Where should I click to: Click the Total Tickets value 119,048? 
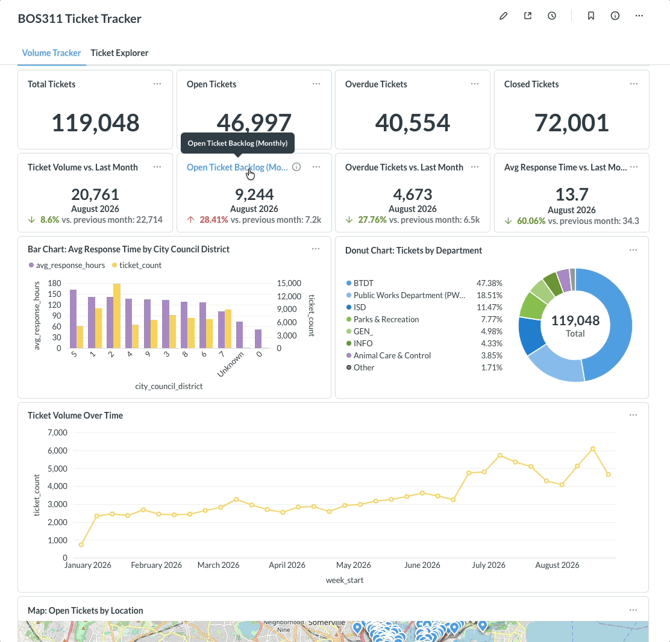click(95, 123)
